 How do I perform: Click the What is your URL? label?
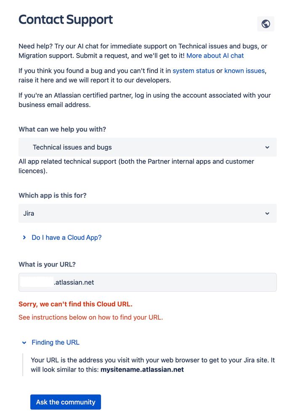point(47,264)
